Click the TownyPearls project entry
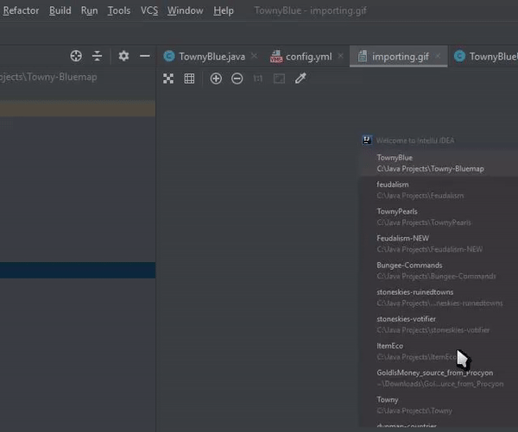 click(x=439, y=216)
